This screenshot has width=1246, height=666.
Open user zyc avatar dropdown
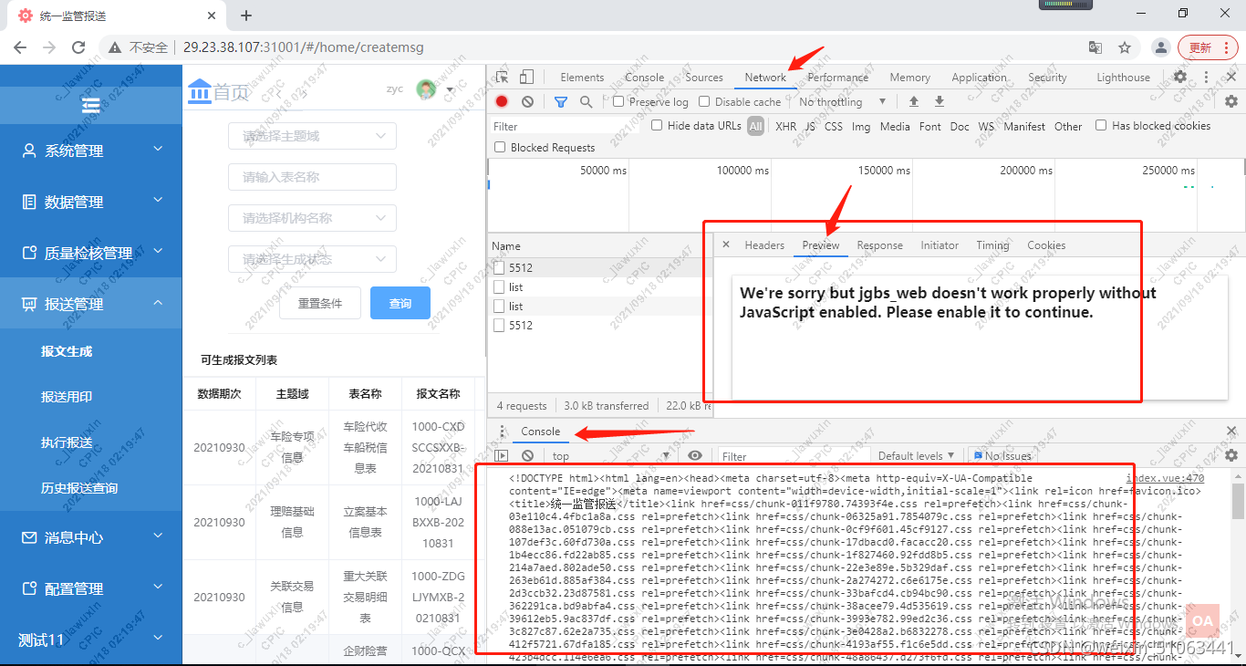[434, 89]
